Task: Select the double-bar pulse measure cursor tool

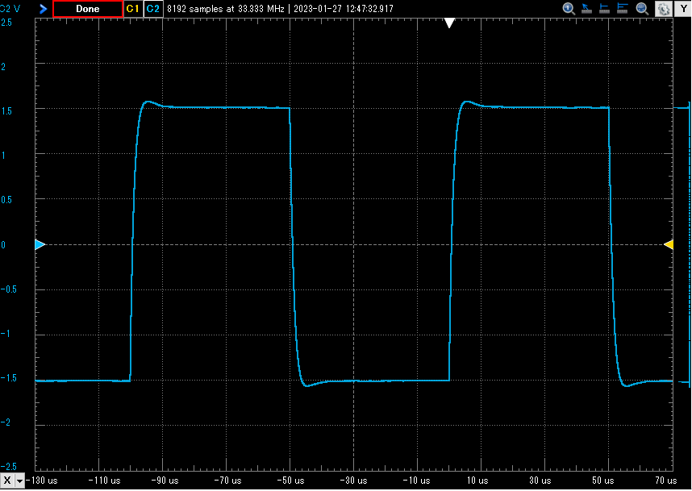Action: [x=623, y=8]
